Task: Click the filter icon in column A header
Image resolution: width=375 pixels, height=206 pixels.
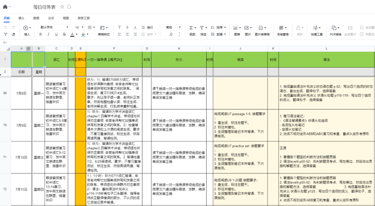Action: coord(28,49)
